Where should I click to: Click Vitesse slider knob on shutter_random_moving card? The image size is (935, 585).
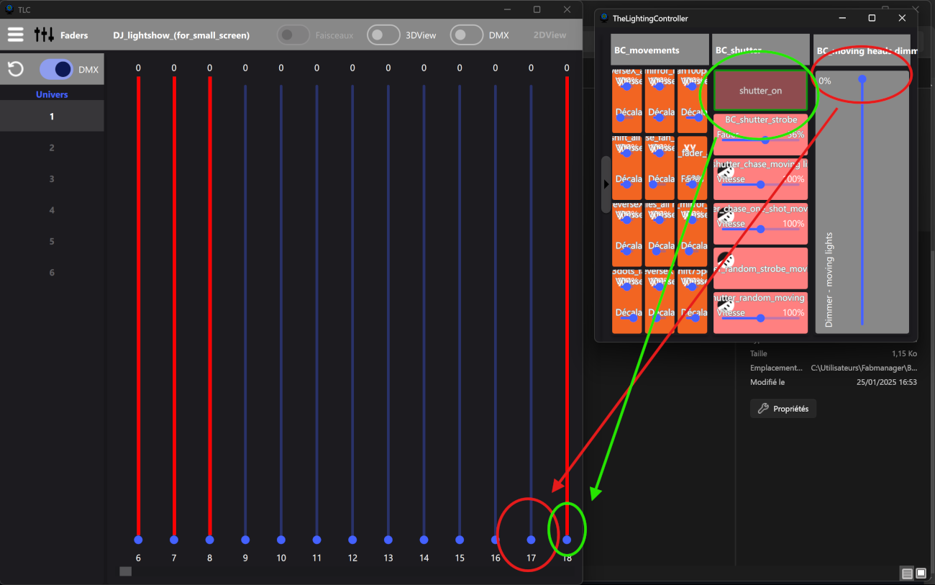click(761, 317)
